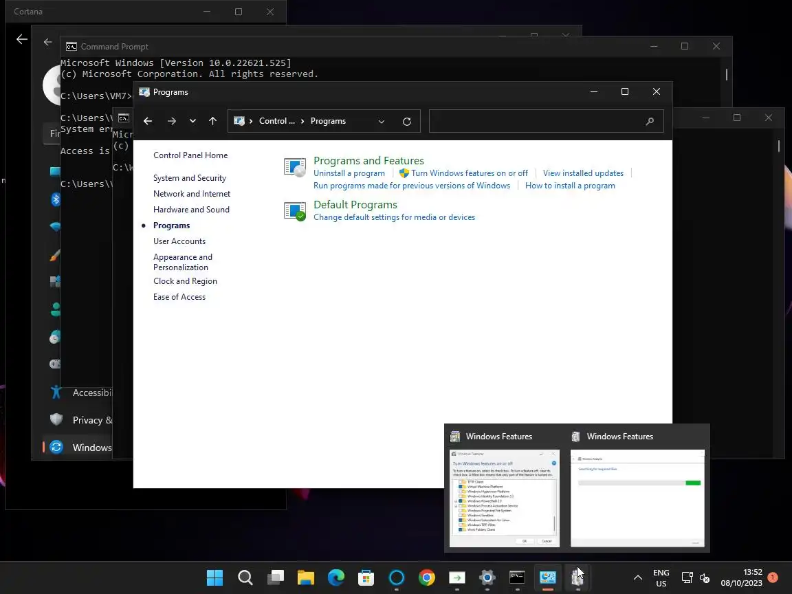The height and width of the screenshot is (594, 792).
Task: Show hidden tray icons chevron
Action: coord(638,577)
